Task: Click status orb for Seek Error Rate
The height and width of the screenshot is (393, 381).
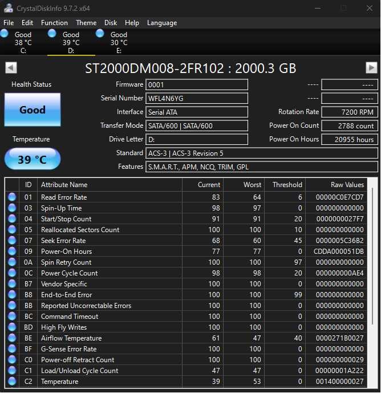Action: click(x=12, y=240)
